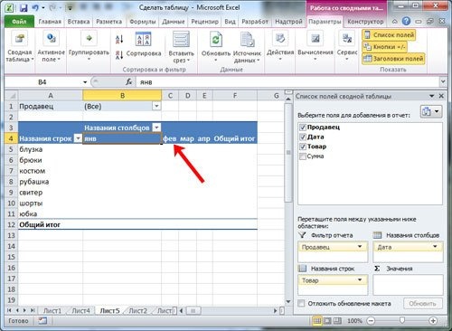Toggle the Список полей button

click(x=389, y=35)
